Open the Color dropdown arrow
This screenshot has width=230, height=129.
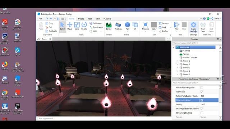coord(154,32)
